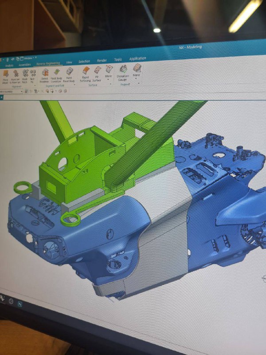266x355 pixels.
Task: Switch to the View ribbon tab
Action: point(69,62)
